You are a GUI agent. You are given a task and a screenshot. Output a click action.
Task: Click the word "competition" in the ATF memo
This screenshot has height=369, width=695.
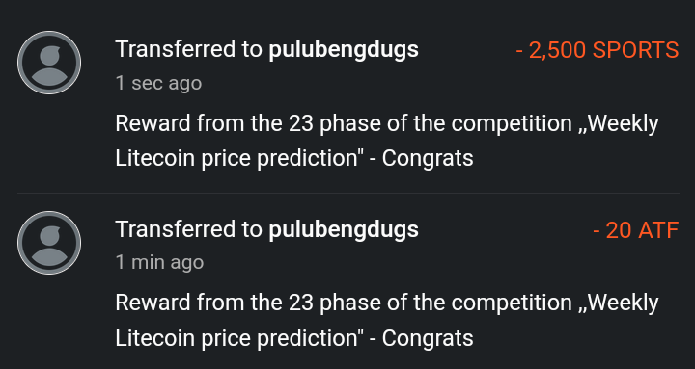click(512, 303)
